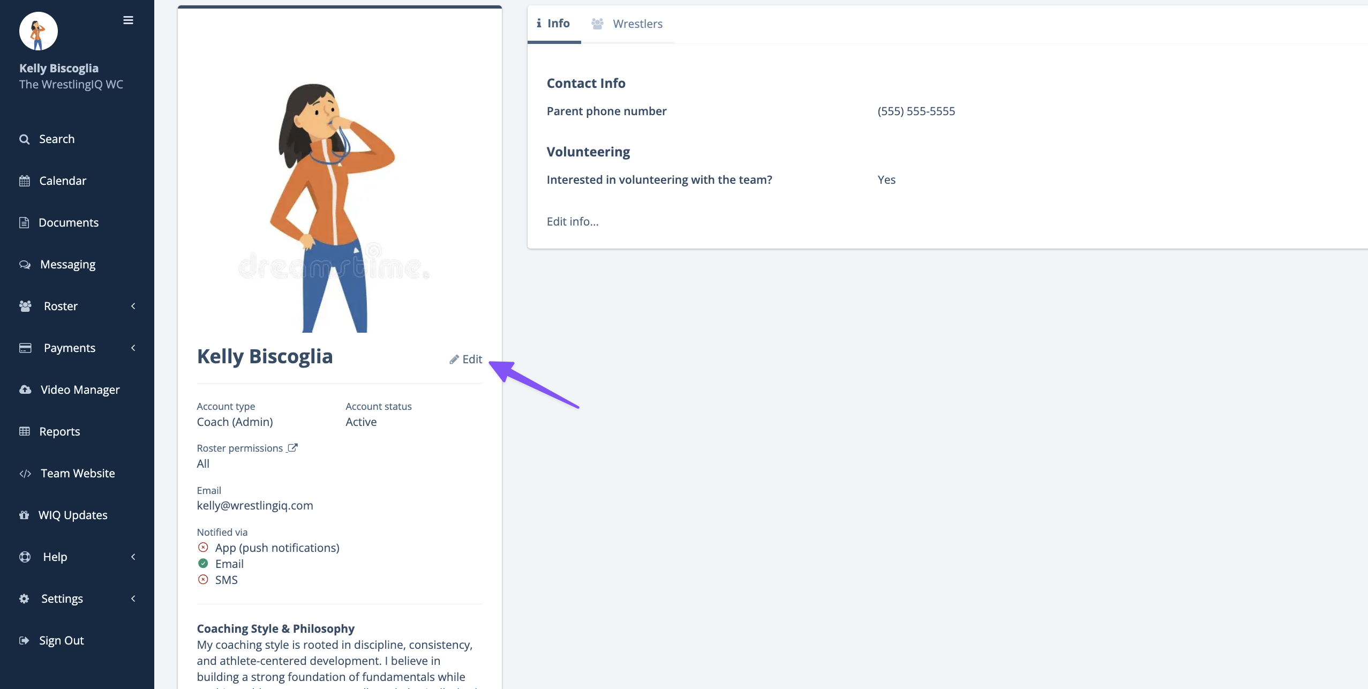This screenshot has height=689, width=1368.
Task: Click the SMS notification label
Action: tap(226, 580)
